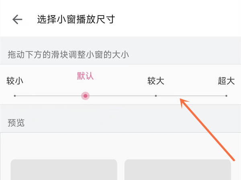Click slider track between 默认 and 较大
Image resolution: width=241 pixels, height=180 pixels.
(120, 96)
